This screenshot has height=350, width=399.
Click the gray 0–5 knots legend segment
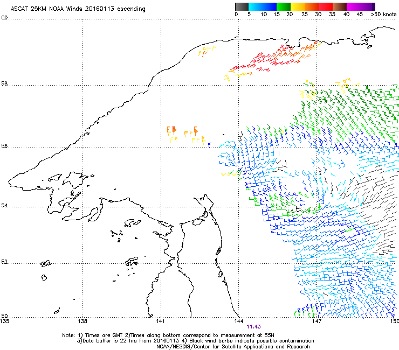click(242, 6)
